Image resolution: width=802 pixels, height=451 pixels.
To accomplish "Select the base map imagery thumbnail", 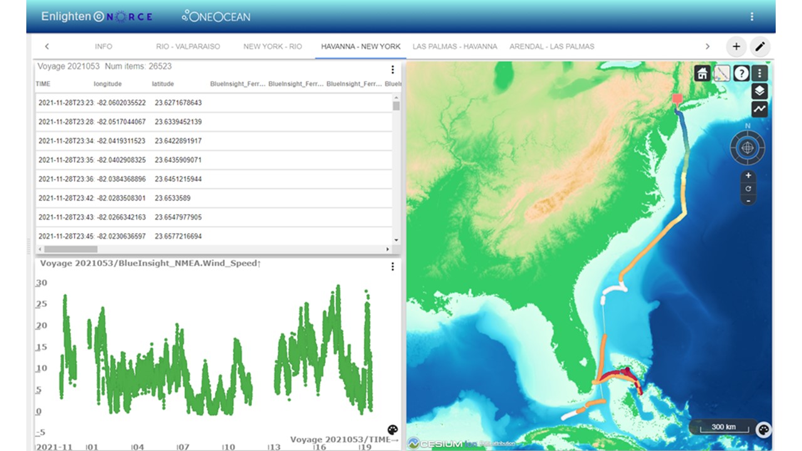I will click(722, 73).
